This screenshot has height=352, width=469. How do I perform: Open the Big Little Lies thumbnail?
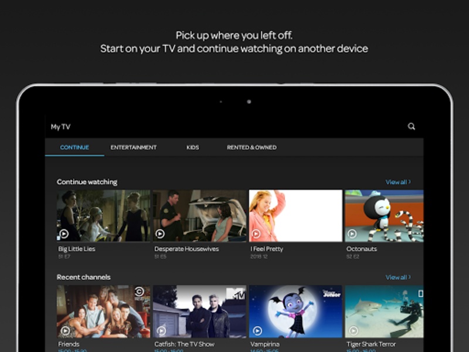(104, 215)
